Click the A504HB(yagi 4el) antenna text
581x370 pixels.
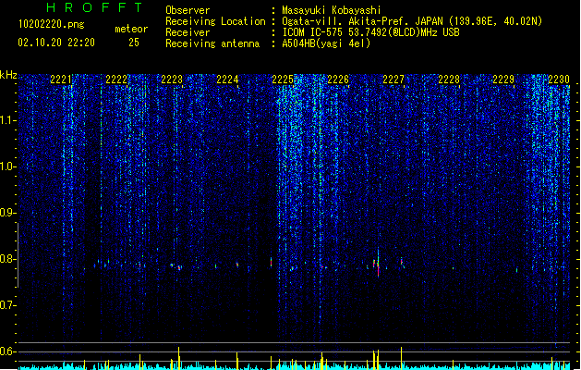[326, 43]
